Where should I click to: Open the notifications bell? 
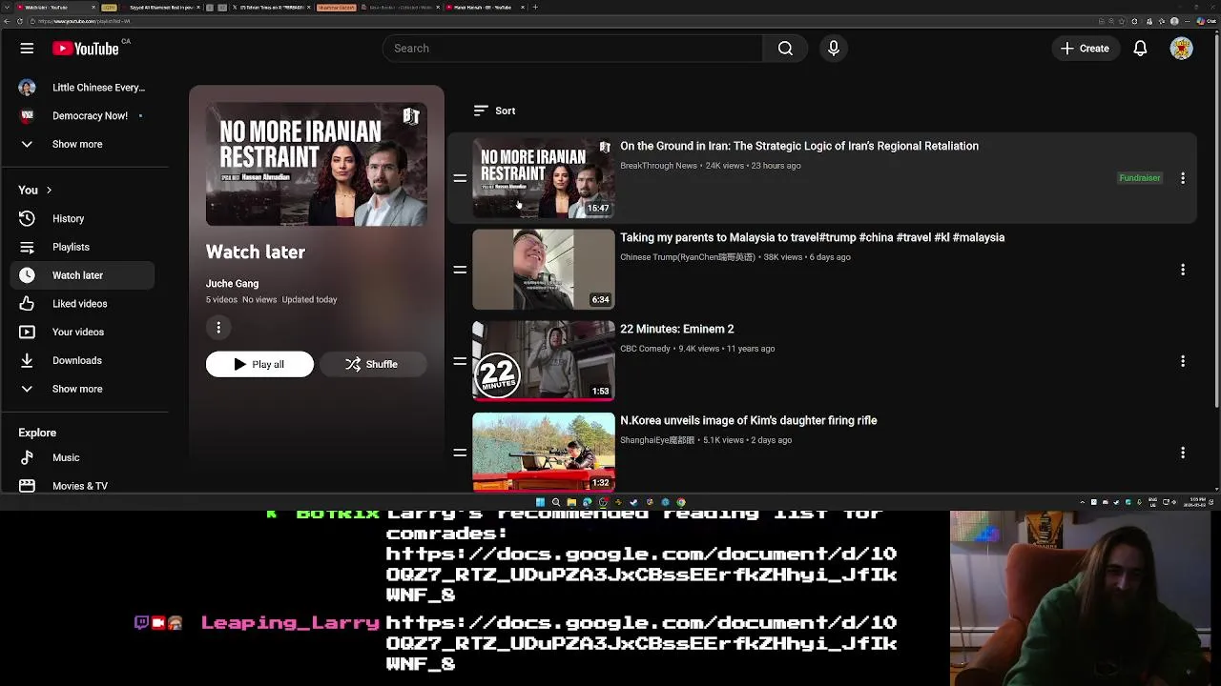(1140, 49)
